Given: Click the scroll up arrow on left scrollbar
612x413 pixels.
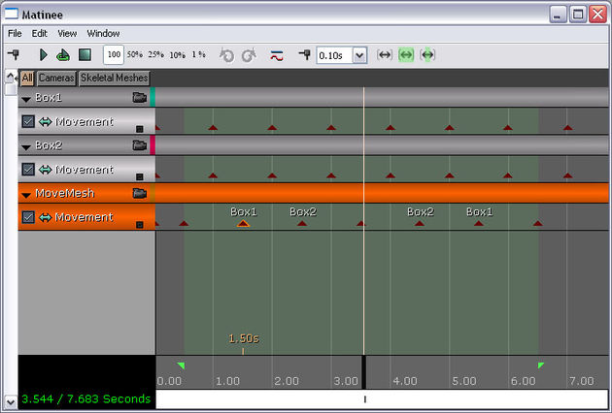Looking at the screenshot, I should (11, 77).
